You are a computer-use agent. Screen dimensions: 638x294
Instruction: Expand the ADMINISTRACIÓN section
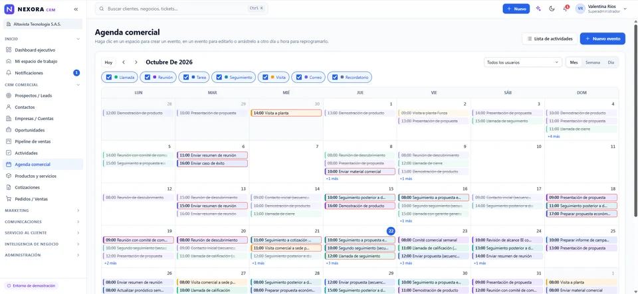[78, 255]
